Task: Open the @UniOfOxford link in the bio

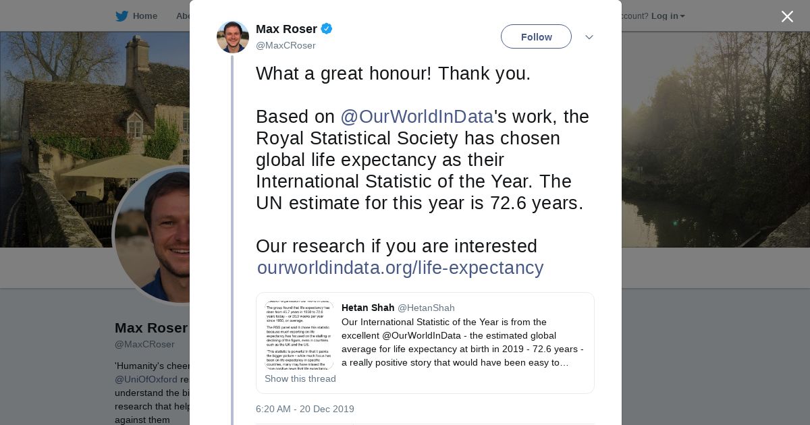Action: 146,379
